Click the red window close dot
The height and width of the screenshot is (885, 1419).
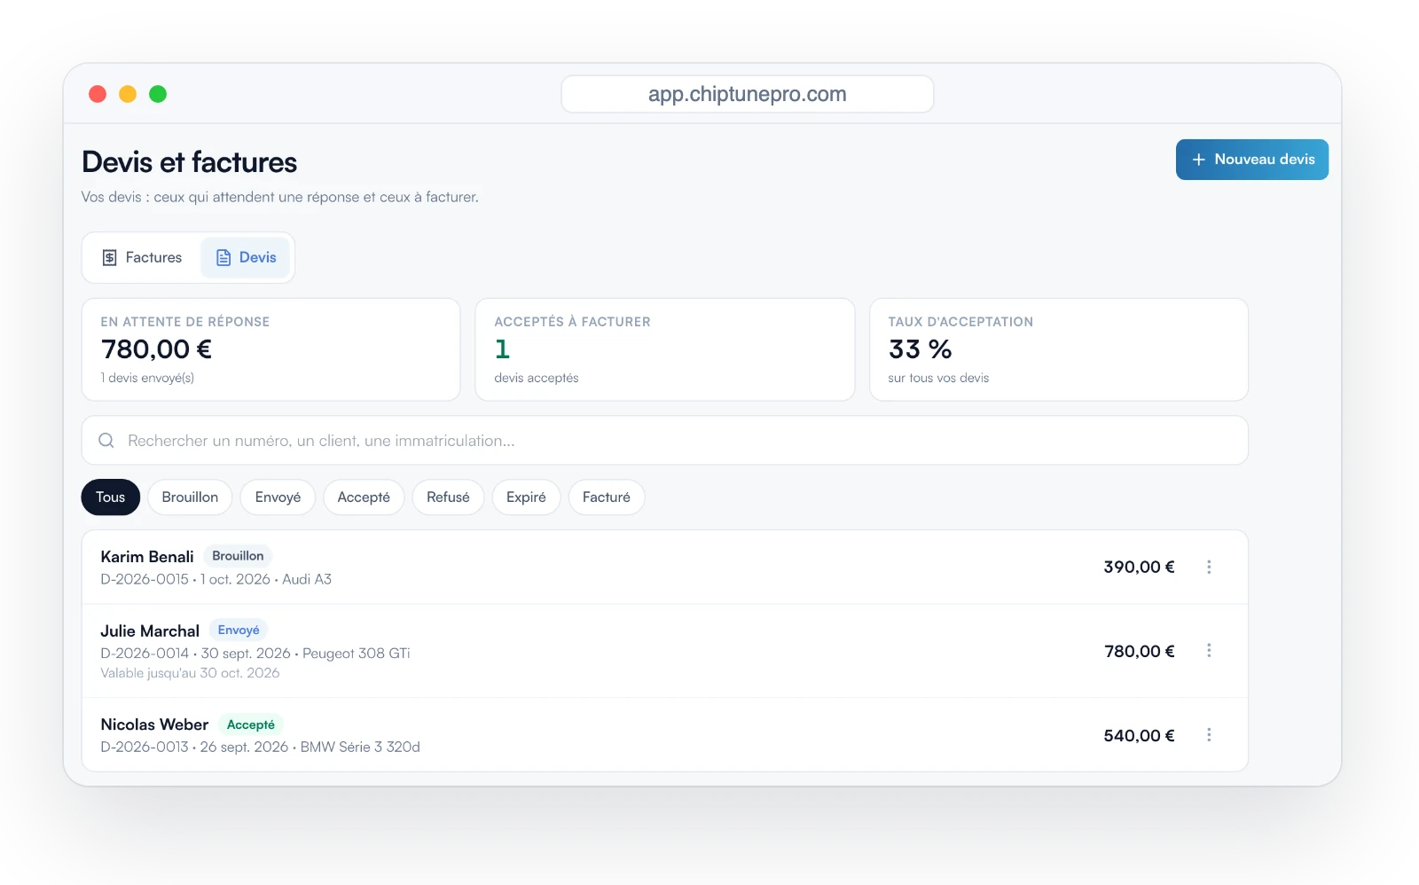pyautogui.click(x=98, y=94)
